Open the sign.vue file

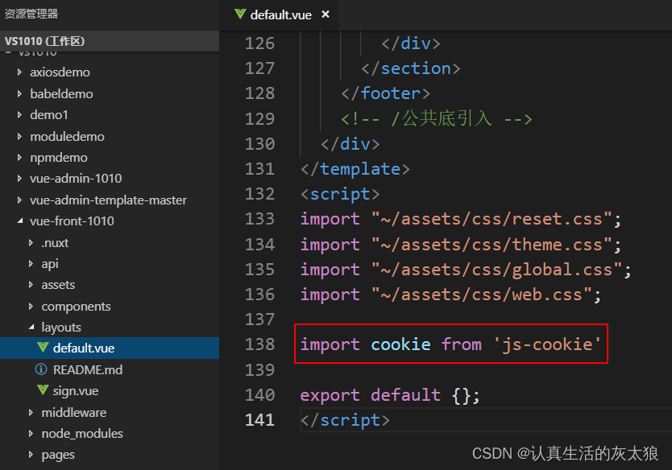pos(75,391)
